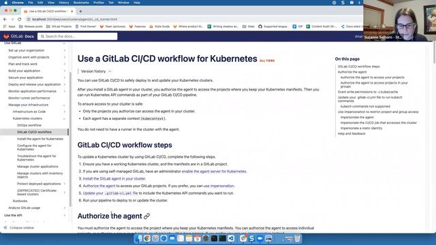Follow the Authorize the agent step link
The width and height of the screenshot is (436, 245).
point(99,186)
